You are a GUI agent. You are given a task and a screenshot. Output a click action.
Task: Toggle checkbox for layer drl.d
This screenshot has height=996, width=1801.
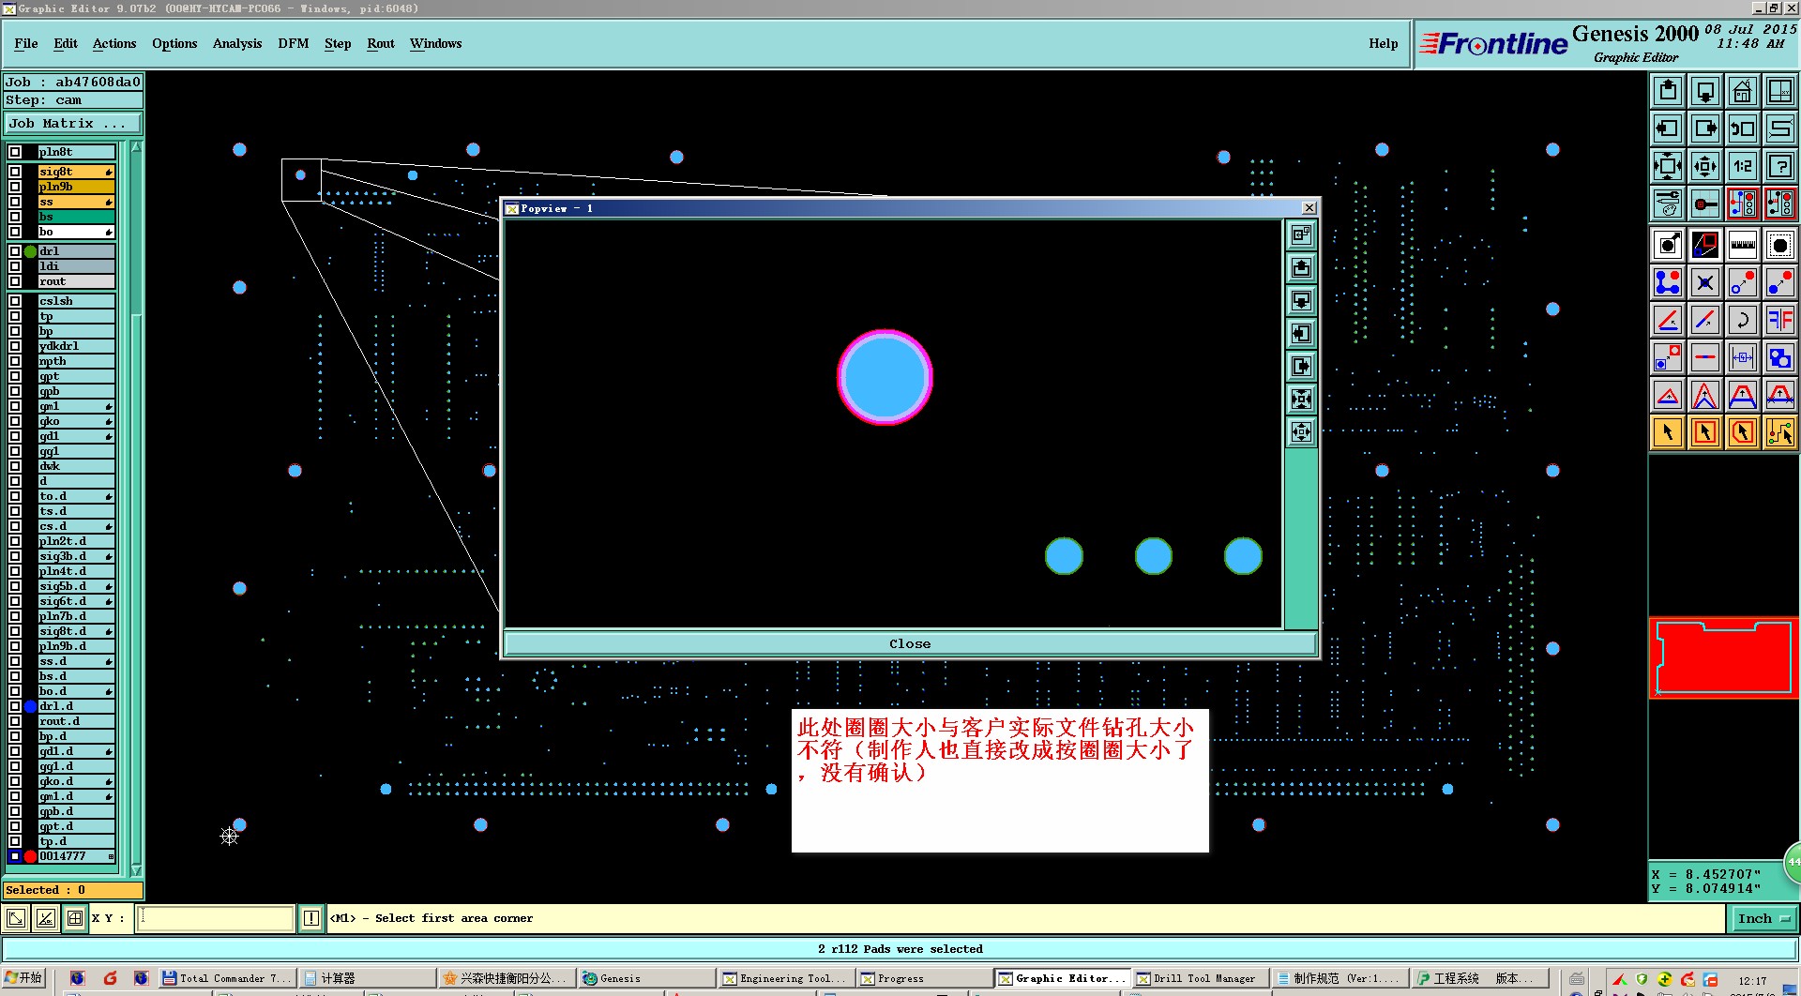15,706
